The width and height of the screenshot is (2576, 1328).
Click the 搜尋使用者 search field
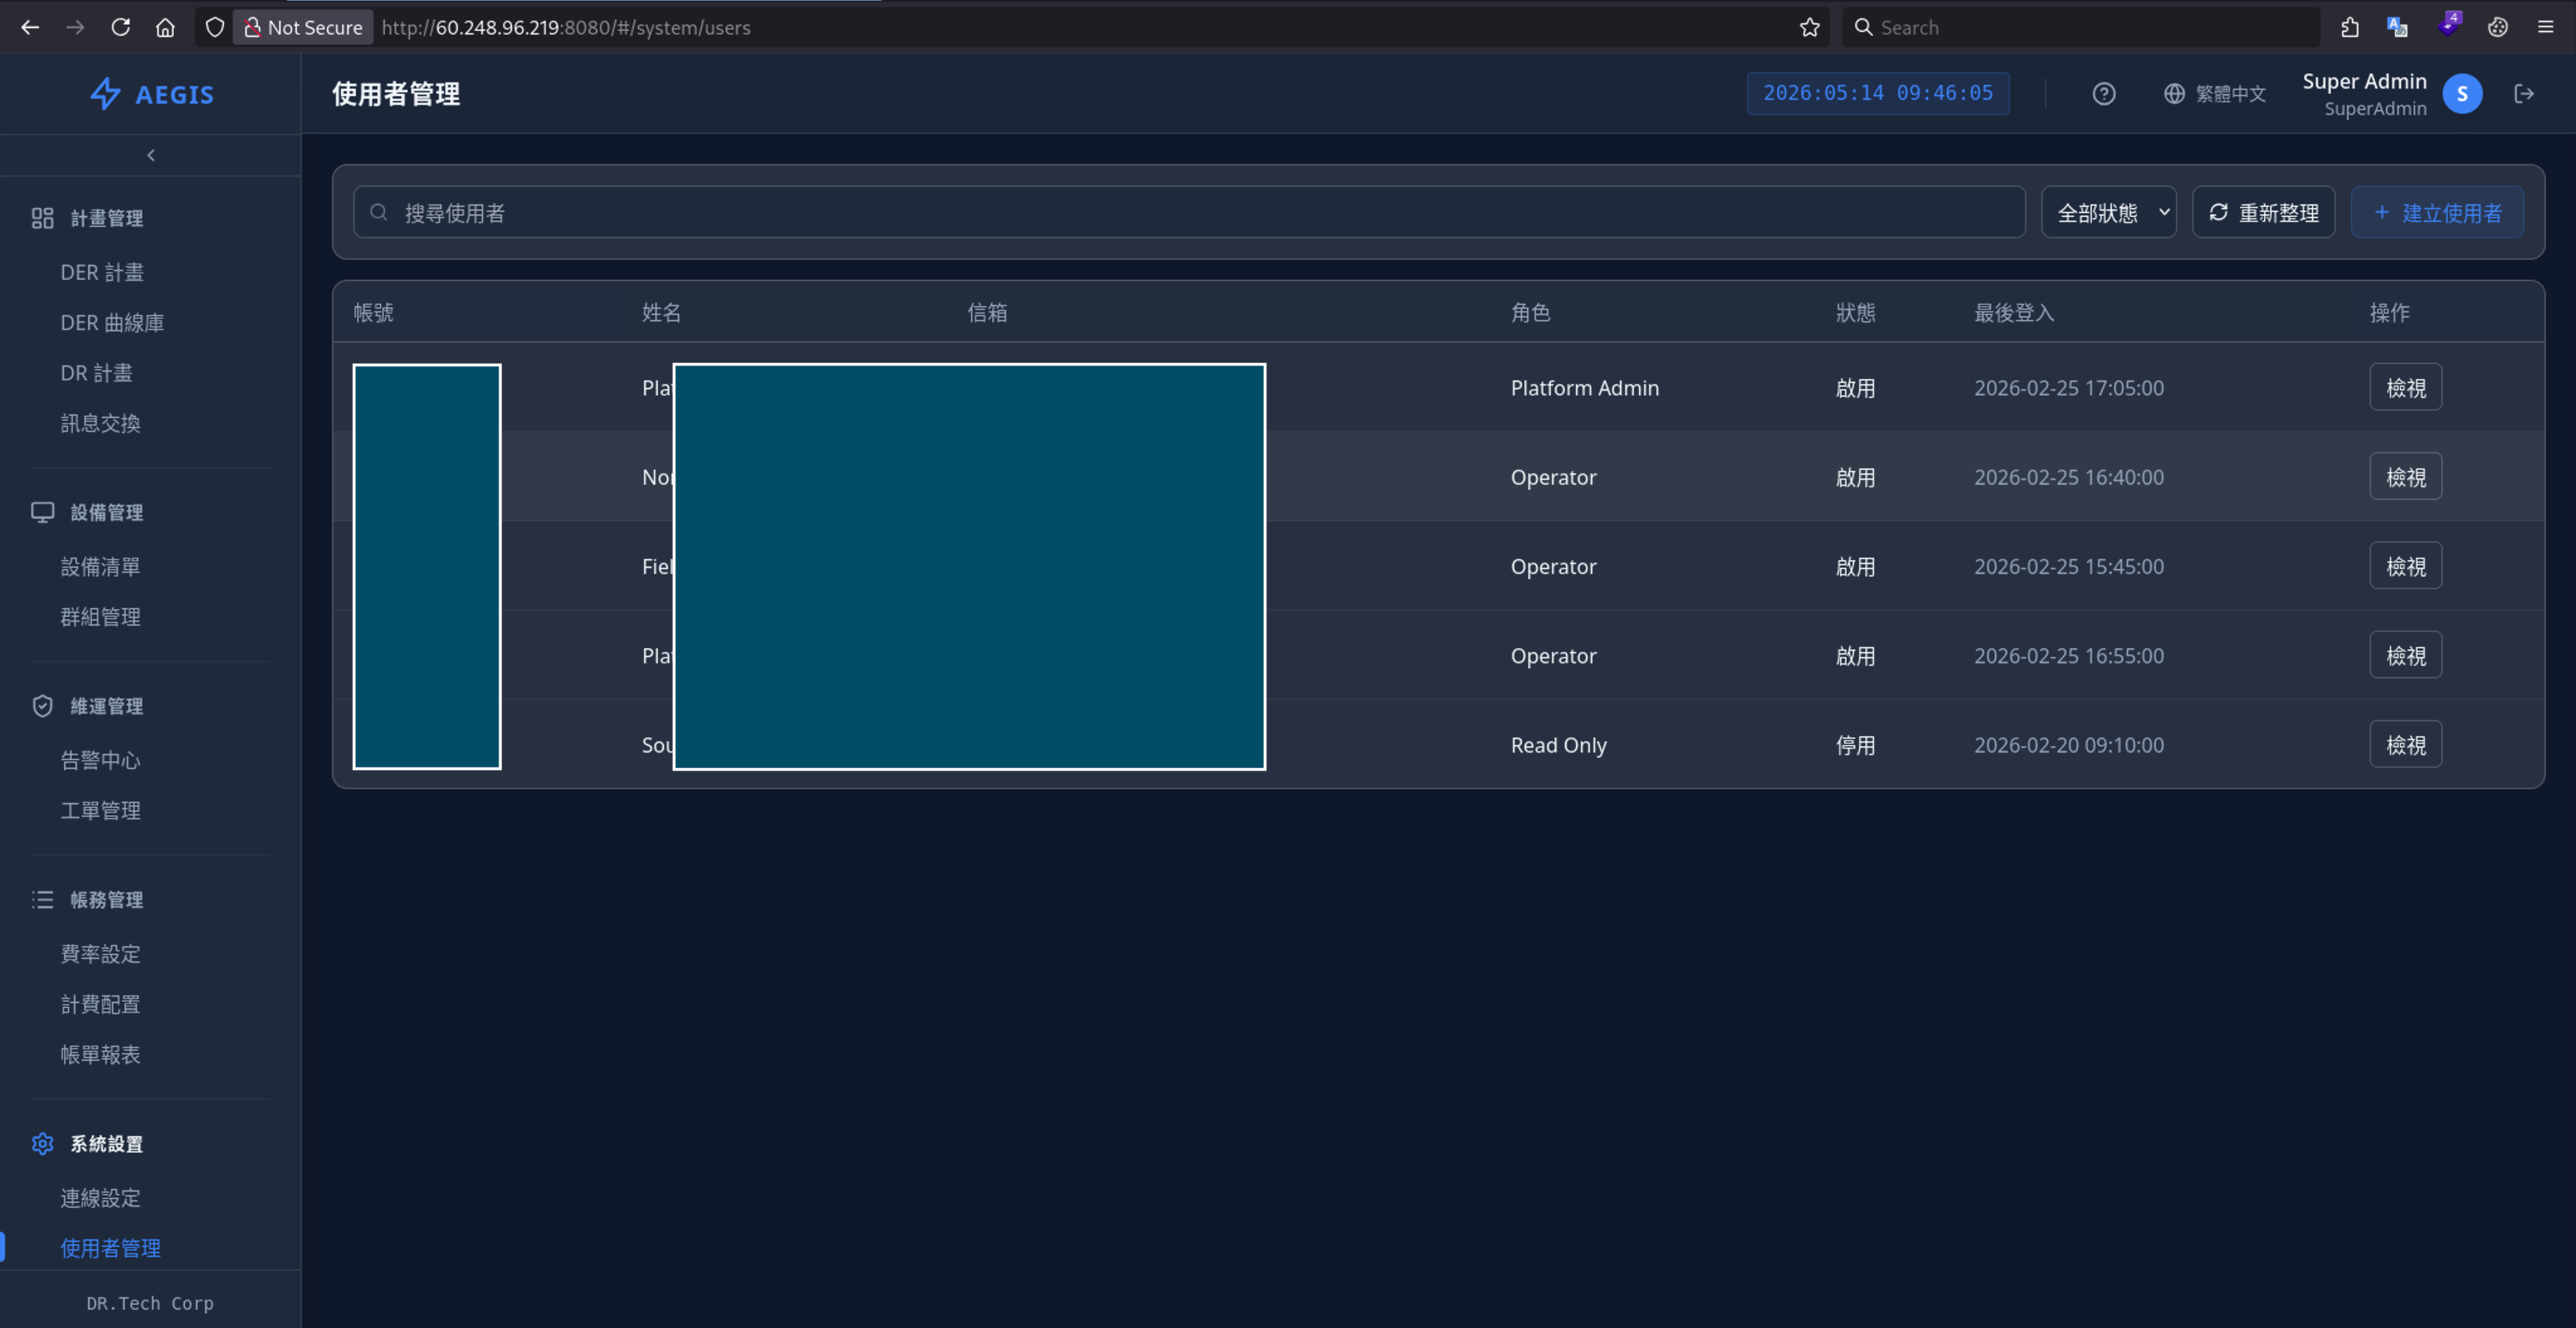(x=1189, y=212)
